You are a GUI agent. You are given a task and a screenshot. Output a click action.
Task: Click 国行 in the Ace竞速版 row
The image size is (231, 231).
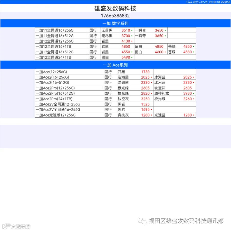(108, 115)
